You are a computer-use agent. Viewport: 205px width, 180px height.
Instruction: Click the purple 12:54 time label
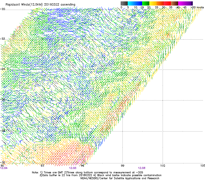tap(4, 168)
